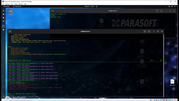Open the Terminal app menu in top bar
The image size is (179, 101).
[17, 6]
